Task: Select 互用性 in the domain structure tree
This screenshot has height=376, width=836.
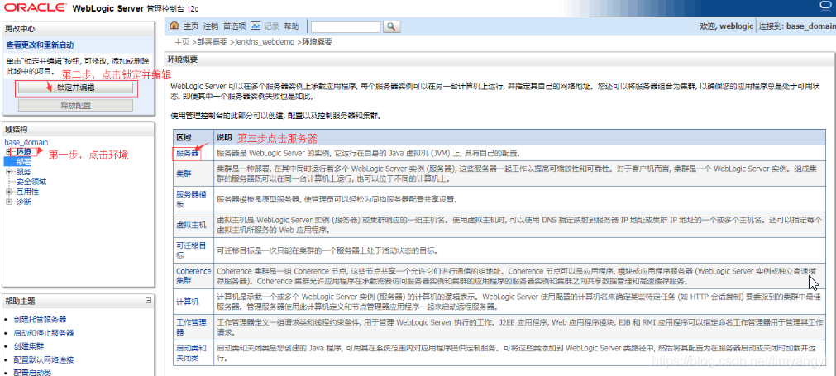Action: pyautogui.click(x=27, y=192)
